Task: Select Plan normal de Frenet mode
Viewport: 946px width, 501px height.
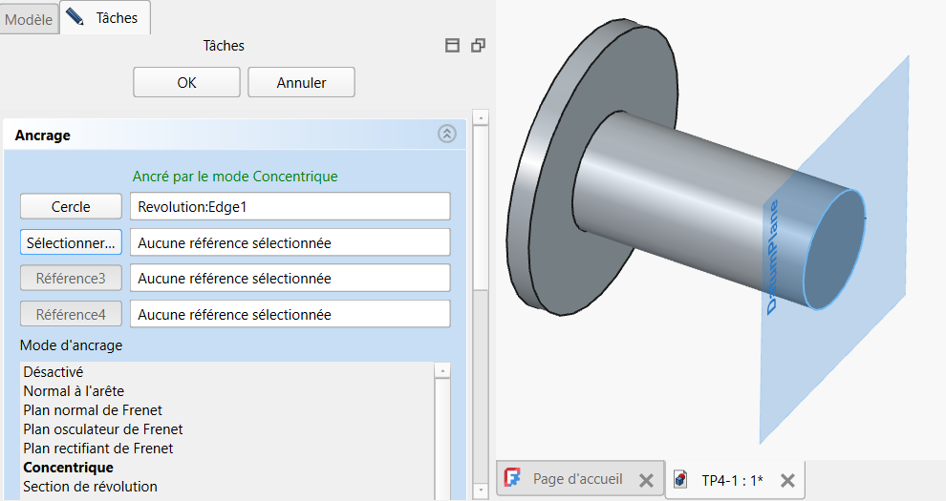Action: (93, 410)
